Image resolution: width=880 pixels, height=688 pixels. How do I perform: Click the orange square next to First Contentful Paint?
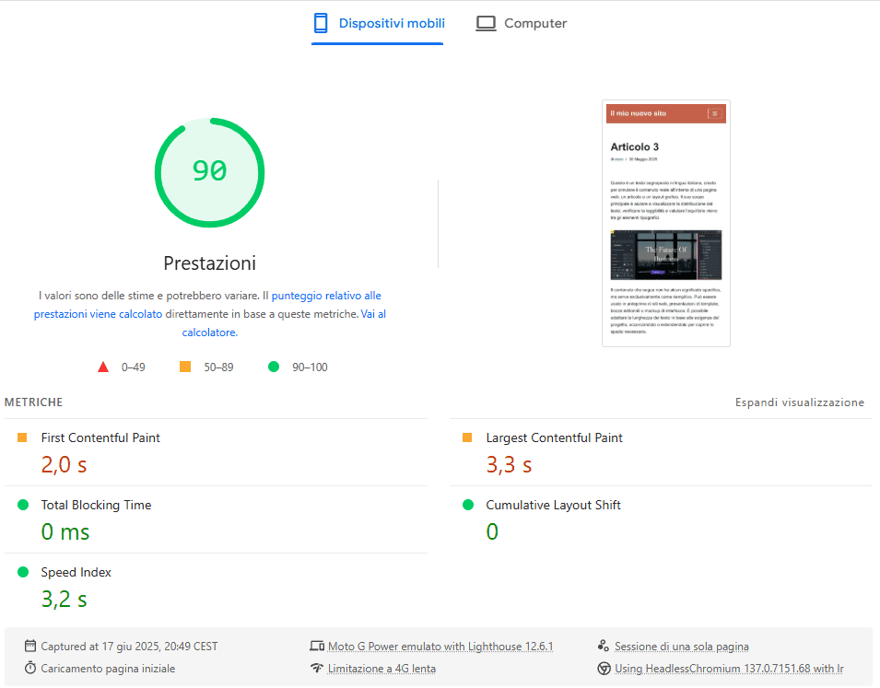point(22,437)
